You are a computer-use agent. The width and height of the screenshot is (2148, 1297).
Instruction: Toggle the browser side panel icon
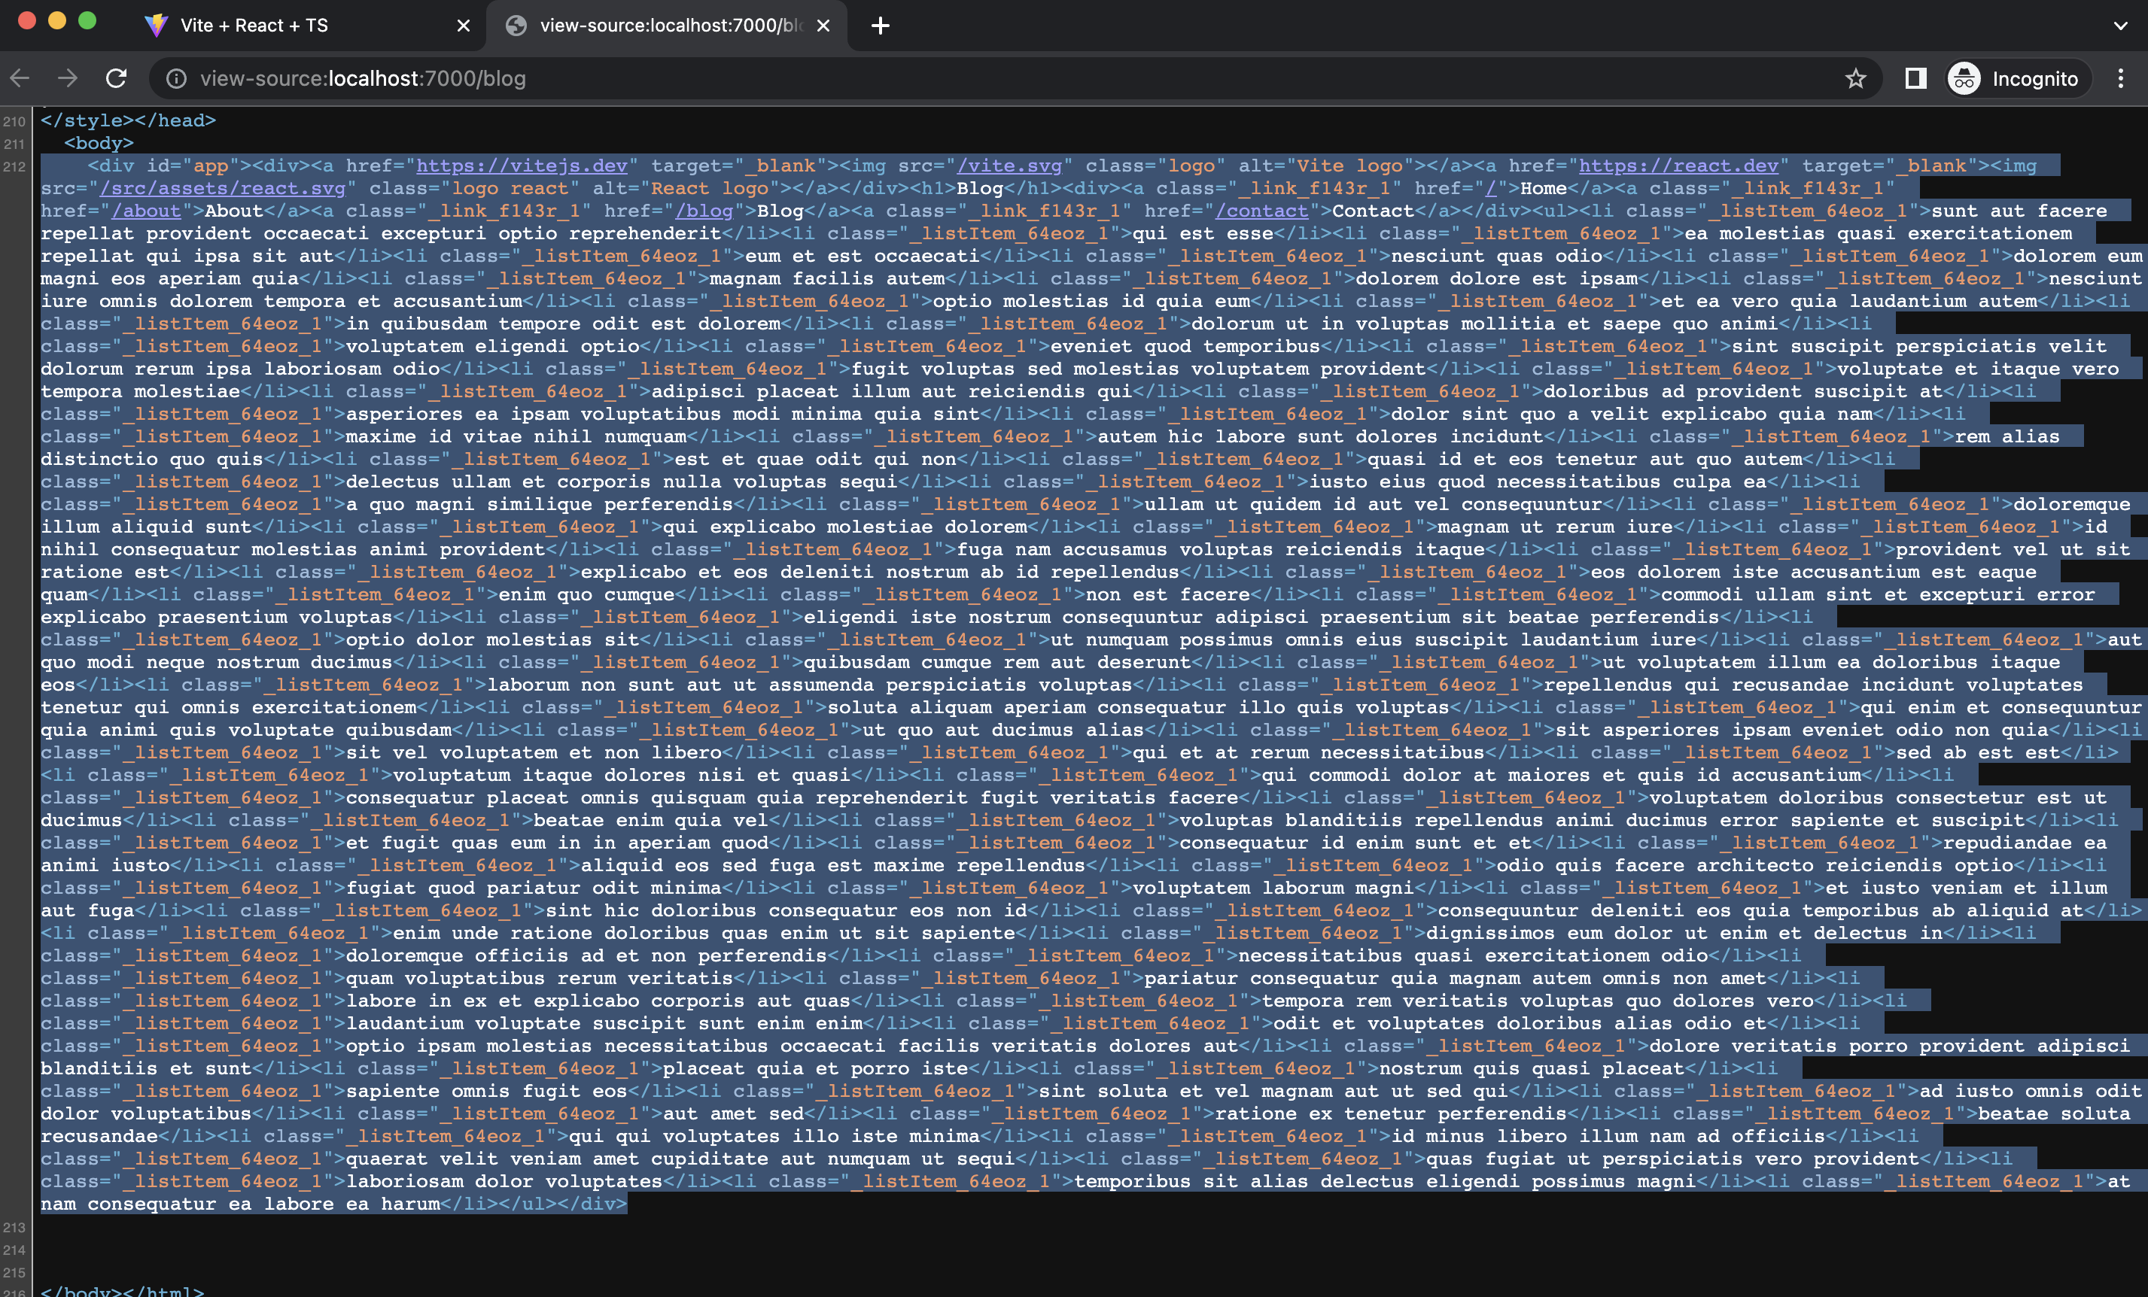(x=1915, y=78)
